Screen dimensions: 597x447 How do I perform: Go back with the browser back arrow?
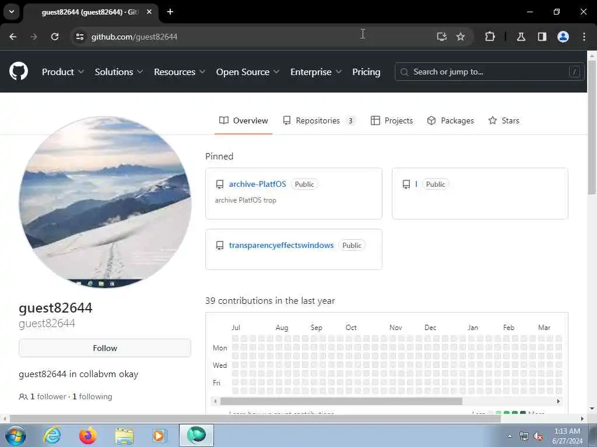coord(13,37)
